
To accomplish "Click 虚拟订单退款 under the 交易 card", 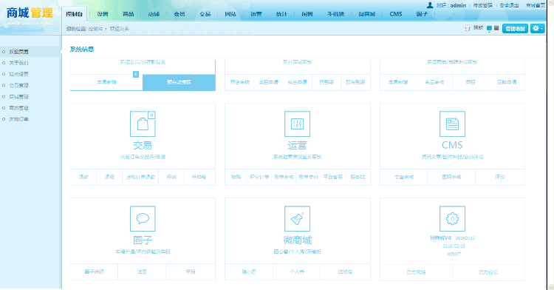I will pos(140,177).
